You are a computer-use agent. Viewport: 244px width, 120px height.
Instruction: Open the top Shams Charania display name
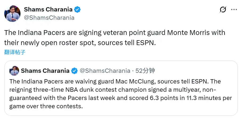pyautogui.click(x=48, y=10)
